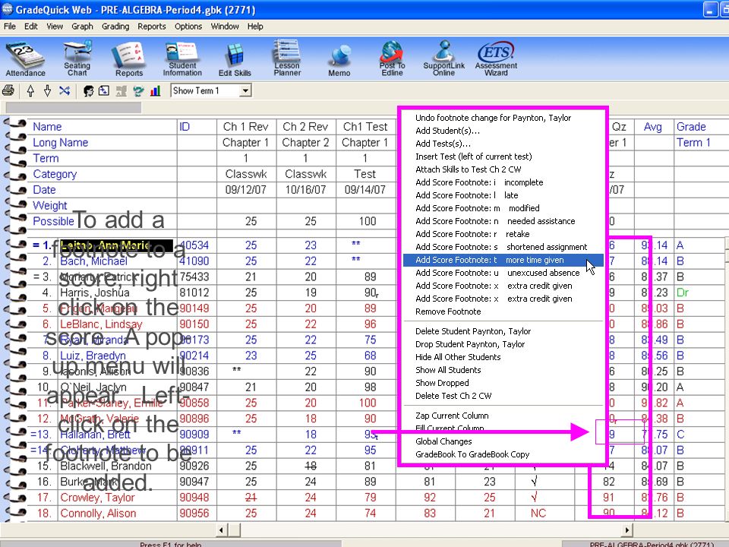Viewport: 729px width, 547px height.
Task: Click the down arrow sort icon
Action: click(47, 90)
